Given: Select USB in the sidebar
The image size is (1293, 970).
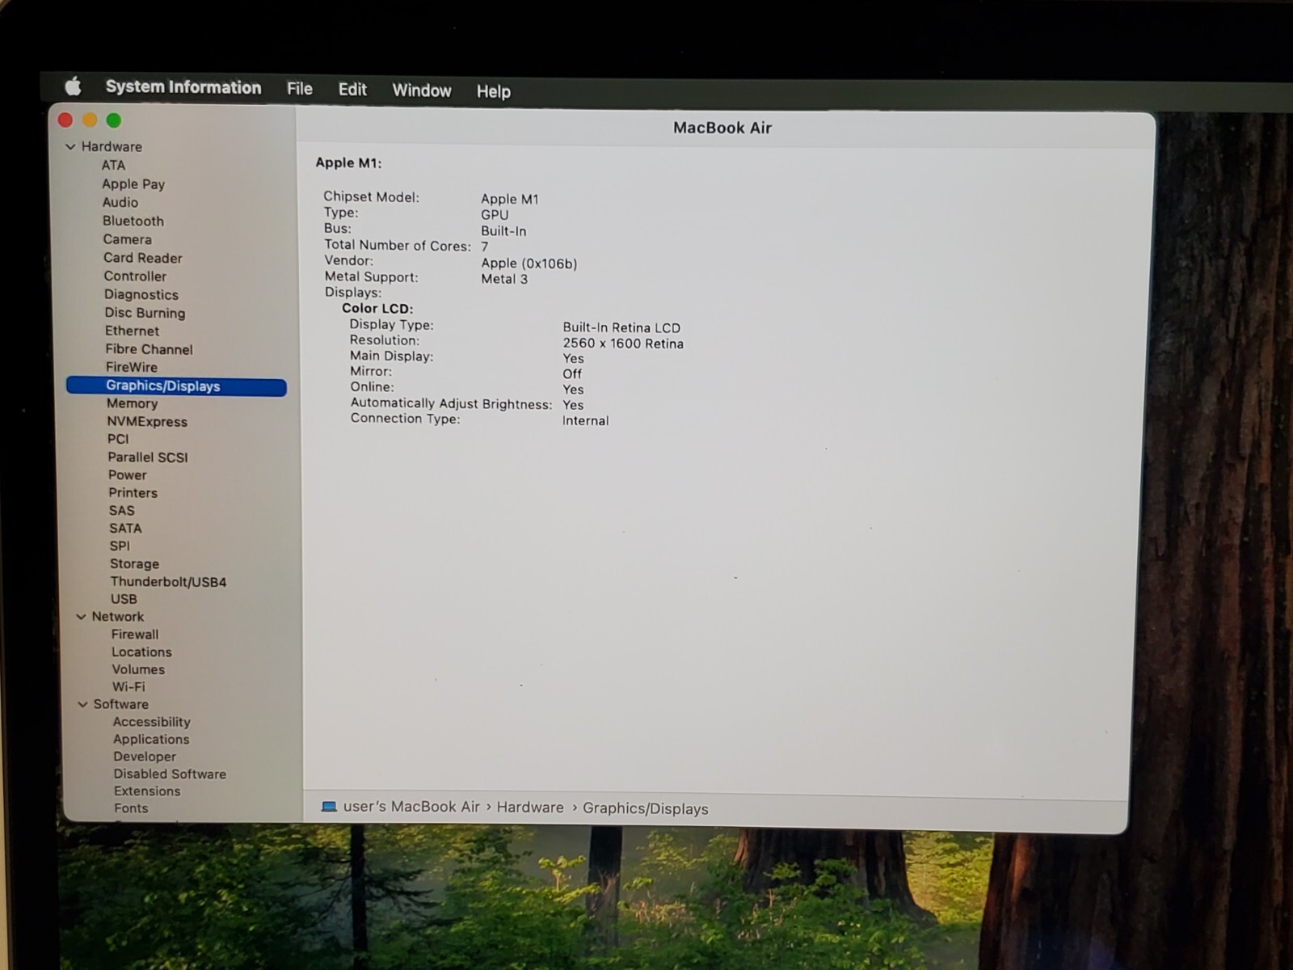Looking at the screenshot, I should 124,599.
